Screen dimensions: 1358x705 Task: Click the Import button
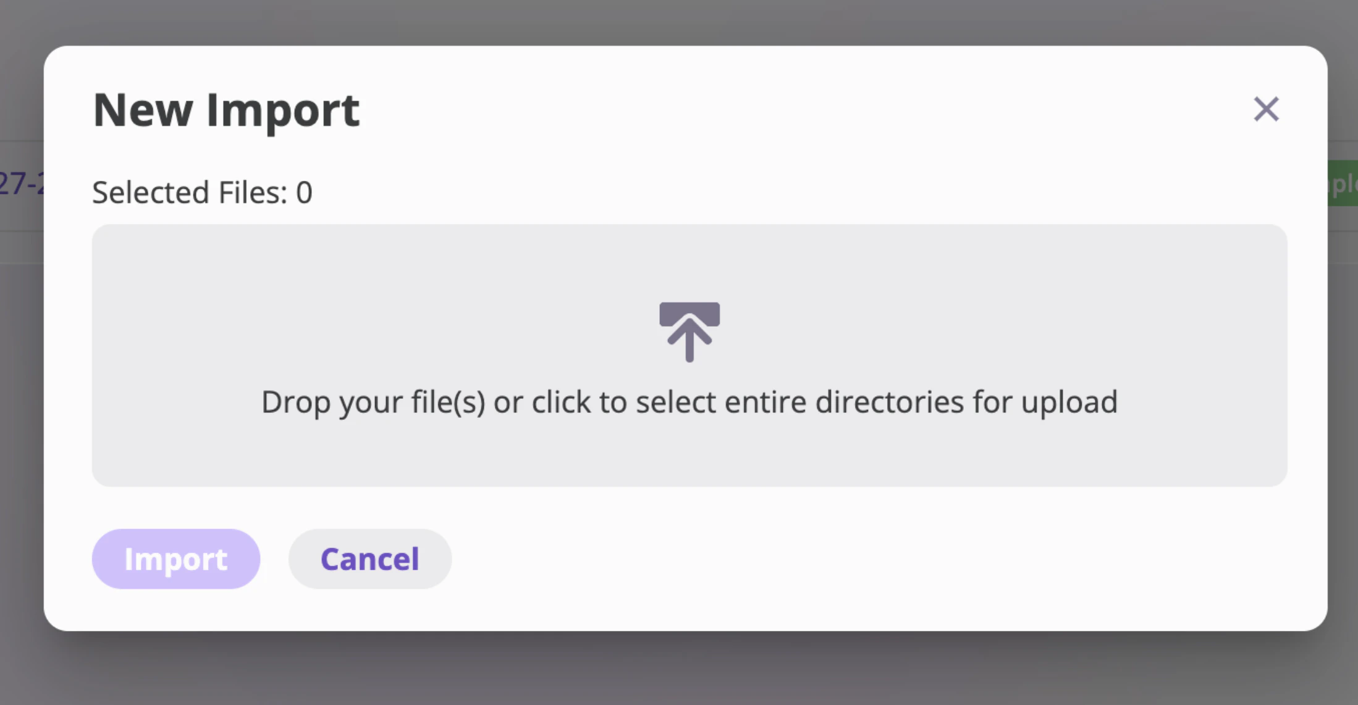pos(175,559)
